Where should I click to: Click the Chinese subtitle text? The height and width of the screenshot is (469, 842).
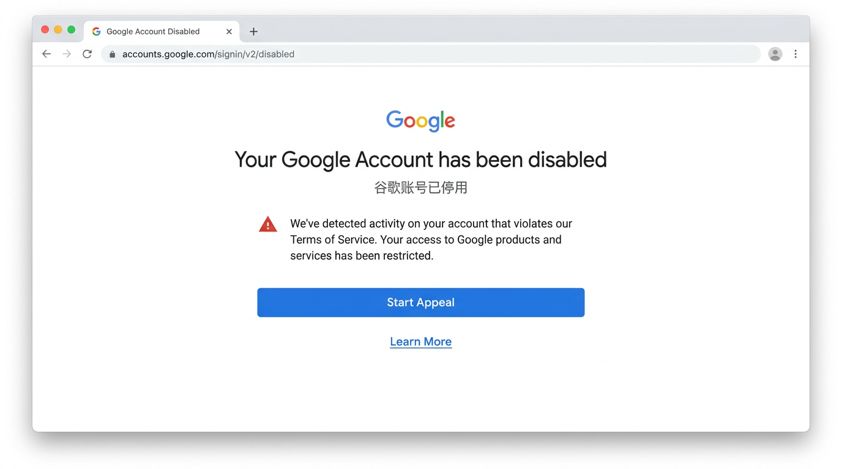(420, 187)
